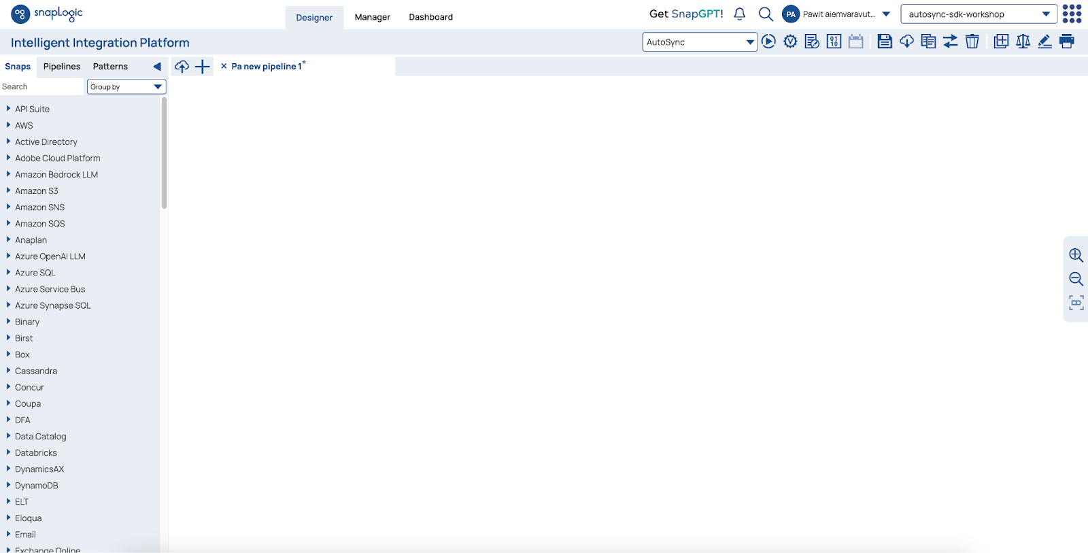Save the pipeline with the floppy disk icon
The image size is (1088, 553).
point(884,41)
